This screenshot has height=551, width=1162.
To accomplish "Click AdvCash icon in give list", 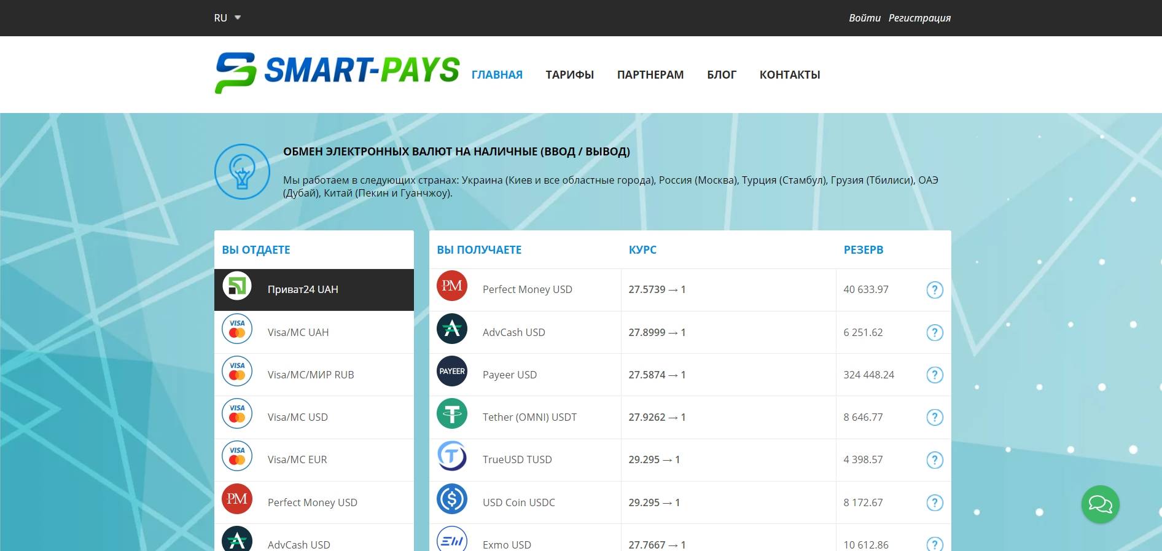I will click(237, 539).
